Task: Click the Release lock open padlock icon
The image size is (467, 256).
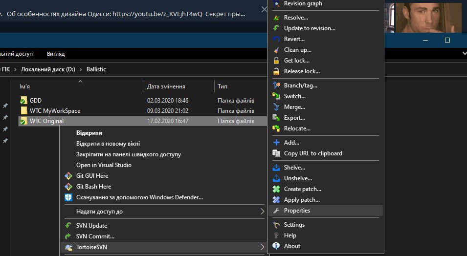Action: click(276, 71)
